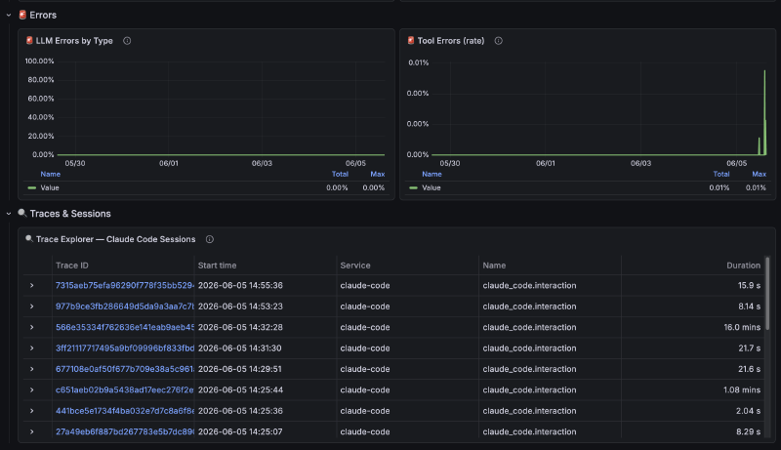This screenshot has width=781, height=450.
Task: Sort table by Start time column header
Action: click(217, 266)
